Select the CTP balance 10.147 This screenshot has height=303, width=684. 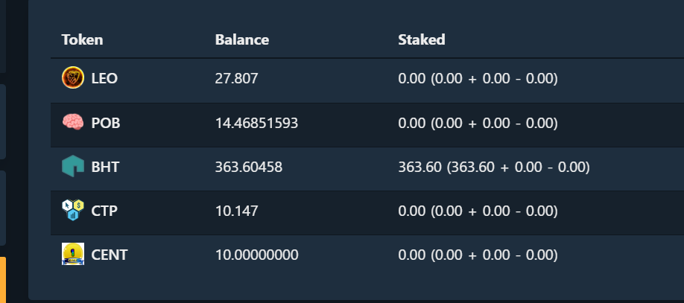pos(236,211)
